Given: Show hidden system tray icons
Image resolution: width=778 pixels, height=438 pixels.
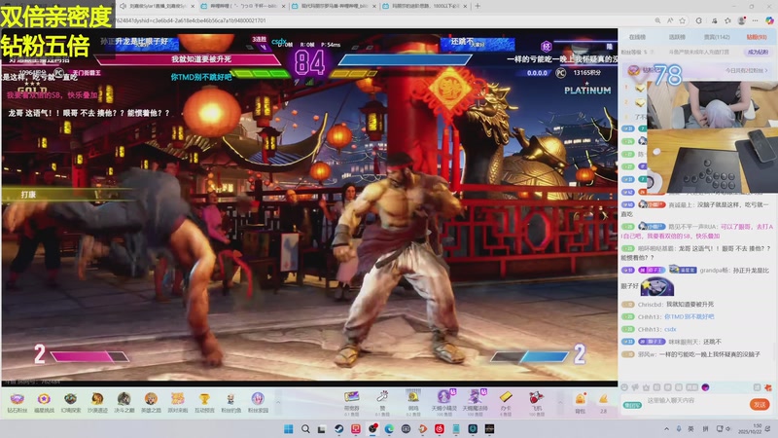Looking at the screenshot, I should tap(666, 428).
